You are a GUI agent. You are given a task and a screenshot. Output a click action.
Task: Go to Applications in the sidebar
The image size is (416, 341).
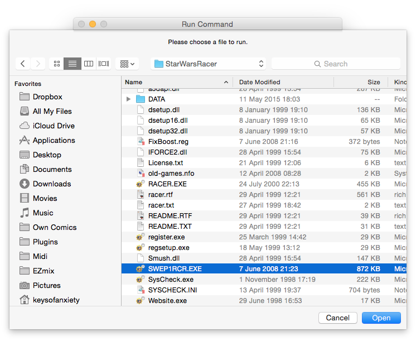pyautogui.click(x=47, y=140)
